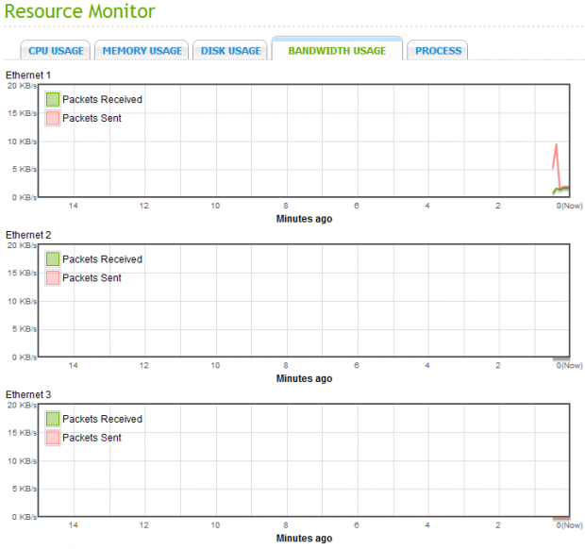The height and width of the screenshot is (549, 585).
Task: Click the 20 KB/s axis label of Ethernet 1
Action: pyautogui.click(x=22, y=86)
